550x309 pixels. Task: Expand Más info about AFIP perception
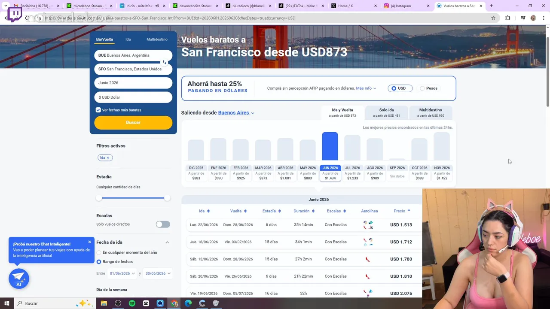(x=366, y=88)
